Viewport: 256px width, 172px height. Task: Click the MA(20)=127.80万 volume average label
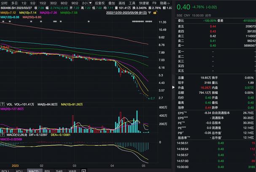pyautogui.click(x=12, y=109)
